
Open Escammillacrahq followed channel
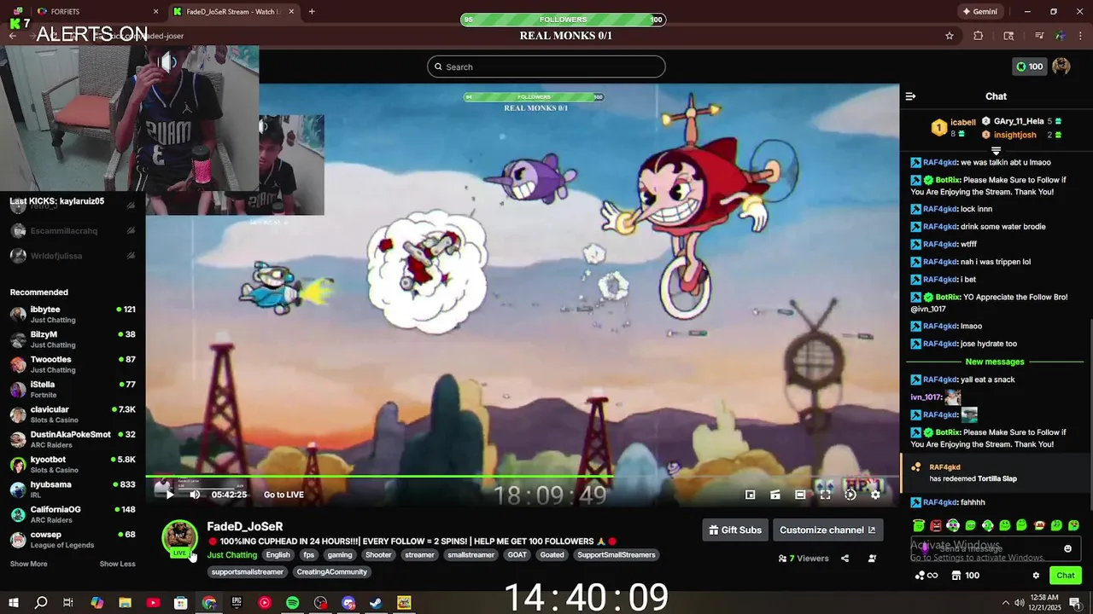(x=73, y=230)
